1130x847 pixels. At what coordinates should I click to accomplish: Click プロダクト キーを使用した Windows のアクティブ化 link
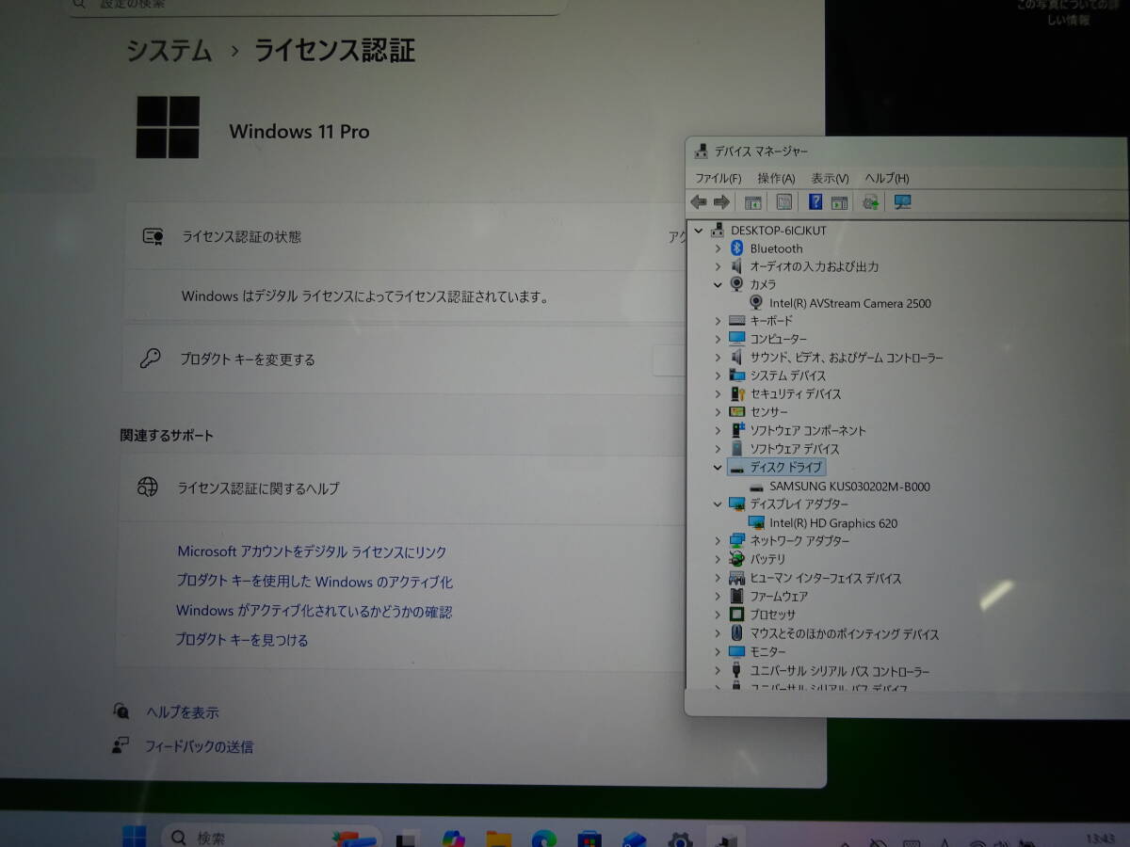coord(315,582)
